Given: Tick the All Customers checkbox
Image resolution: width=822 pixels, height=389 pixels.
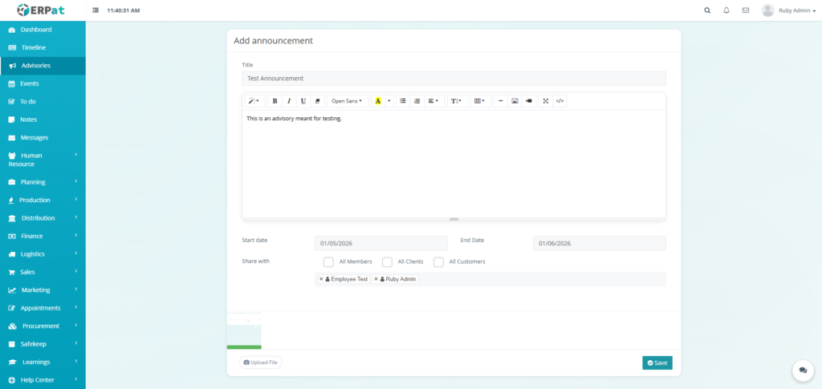Looking at the screenshot, I should pyautogui.click(x=438, y=261).
